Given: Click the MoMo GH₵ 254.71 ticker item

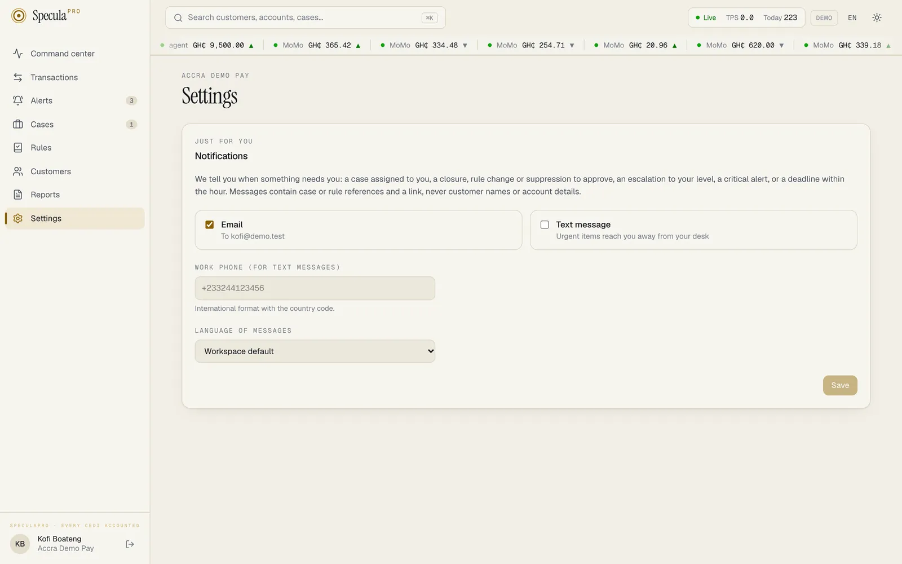Looking at the screenshot, I should coord(531,46).
